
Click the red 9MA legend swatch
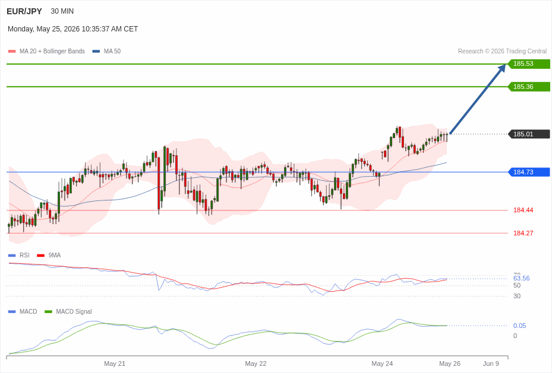click(x=41, y=256)
